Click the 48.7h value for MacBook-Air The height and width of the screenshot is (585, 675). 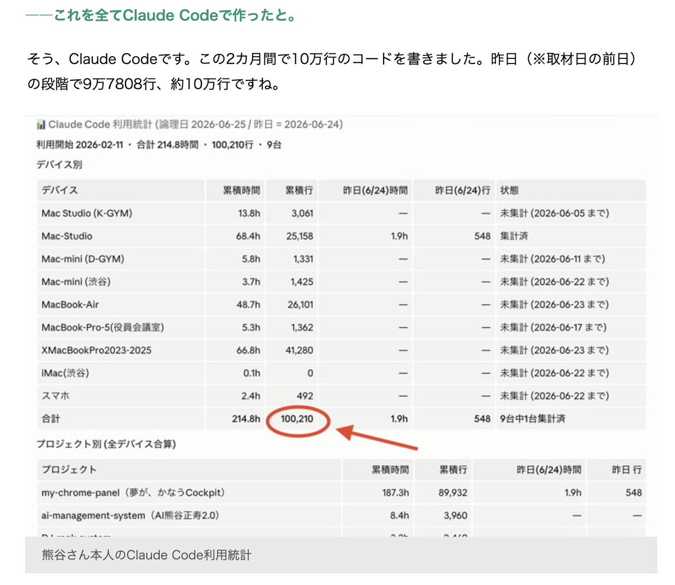coord(248,305)
